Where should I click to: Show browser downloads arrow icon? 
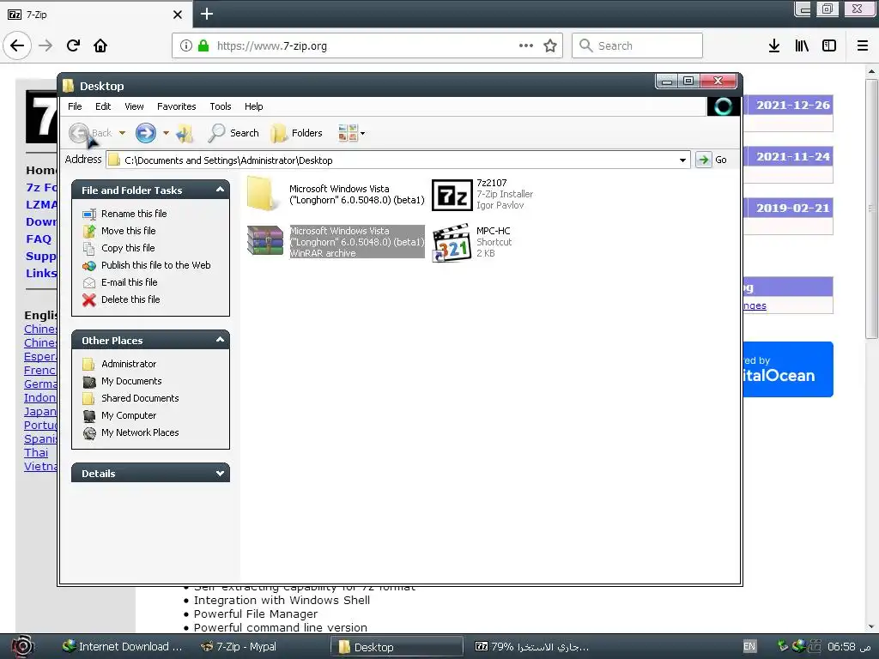tap(773, 45)
